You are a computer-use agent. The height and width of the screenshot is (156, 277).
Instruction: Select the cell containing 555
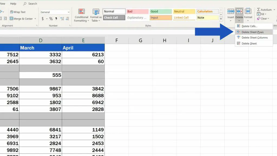(41, 75)
